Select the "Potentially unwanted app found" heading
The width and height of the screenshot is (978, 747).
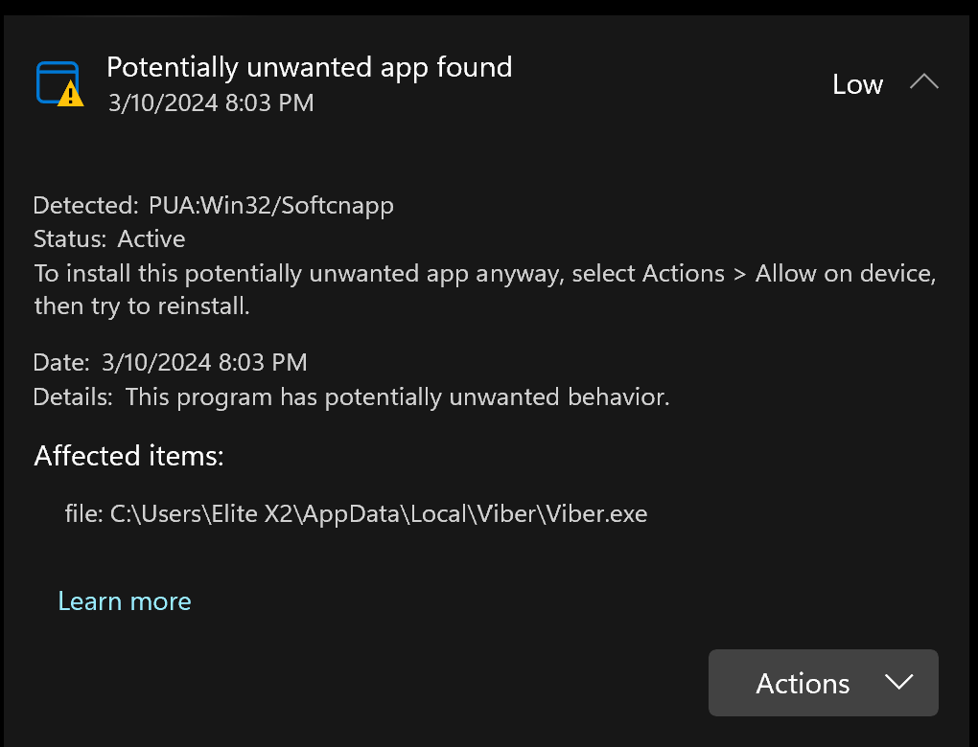tap(309, 67)
